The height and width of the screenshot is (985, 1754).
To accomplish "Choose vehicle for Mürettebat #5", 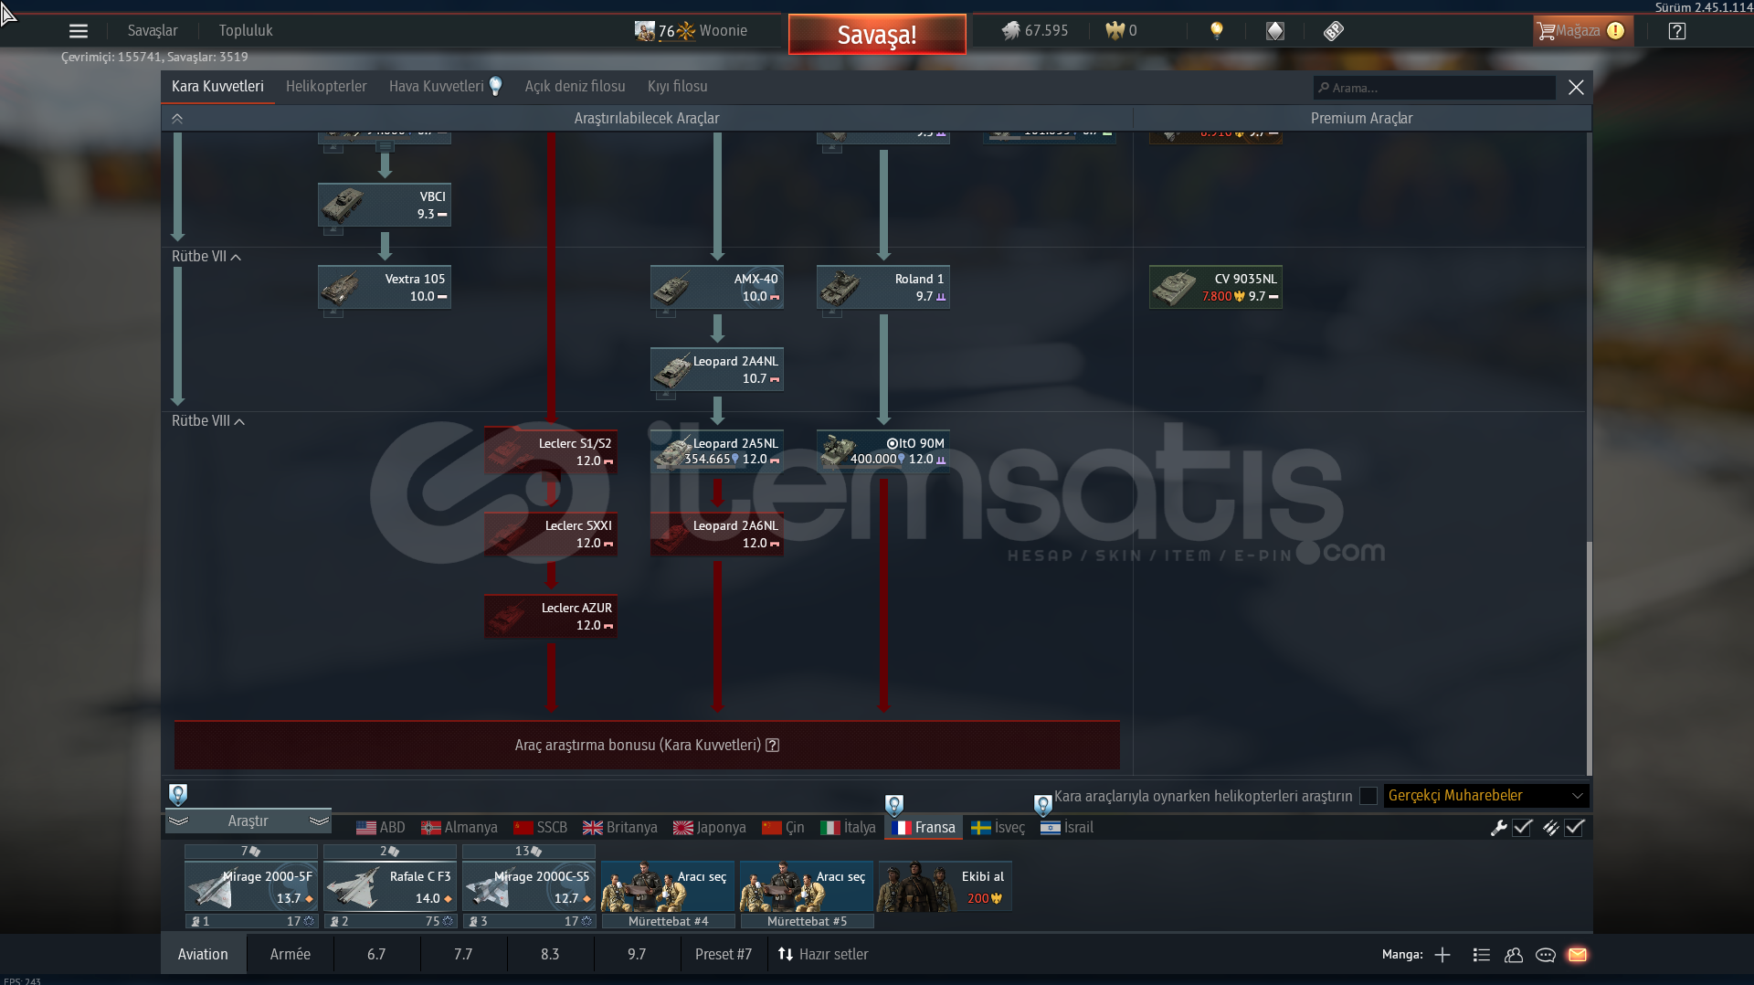I will click(x=807, y=887).
